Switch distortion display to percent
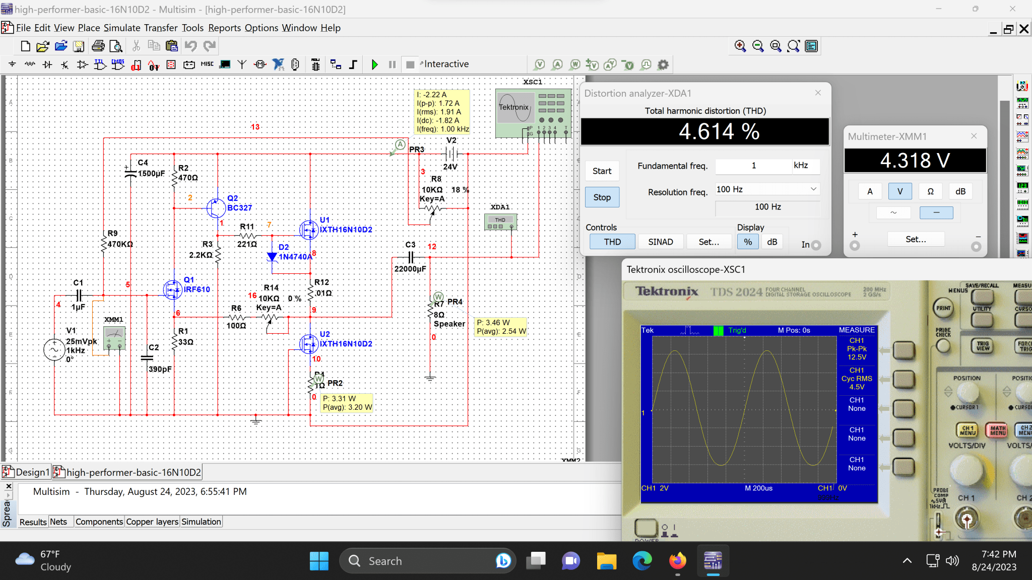The width and height of the screenshot is (1032, 580). tap(748, 242)
